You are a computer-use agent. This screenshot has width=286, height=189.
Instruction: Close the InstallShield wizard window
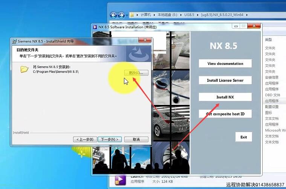[x=145, y=40]
